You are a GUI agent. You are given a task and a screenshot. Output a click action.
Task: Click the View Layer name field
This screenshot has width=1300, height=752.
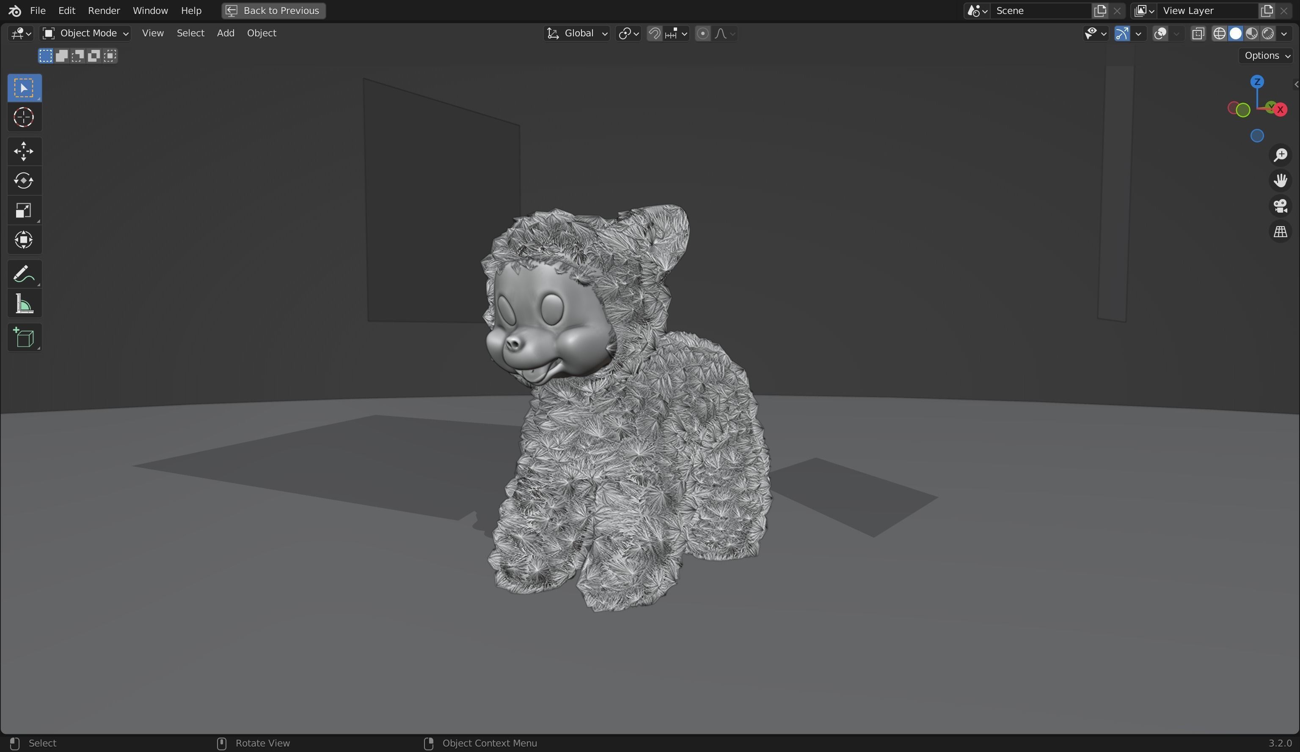(x=1207, y=10)
